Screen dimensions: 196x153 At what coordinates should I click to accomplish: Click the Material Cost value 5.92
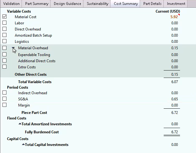coord(174,17)
